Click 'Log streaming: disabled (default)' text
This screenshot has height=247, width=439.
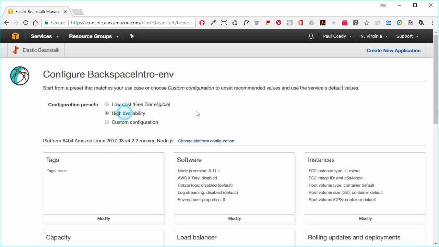(208, 192)
